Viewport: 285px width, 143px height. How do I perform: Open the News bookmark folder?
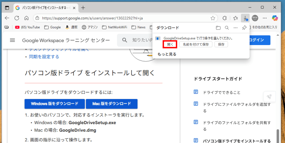[139, 27]
